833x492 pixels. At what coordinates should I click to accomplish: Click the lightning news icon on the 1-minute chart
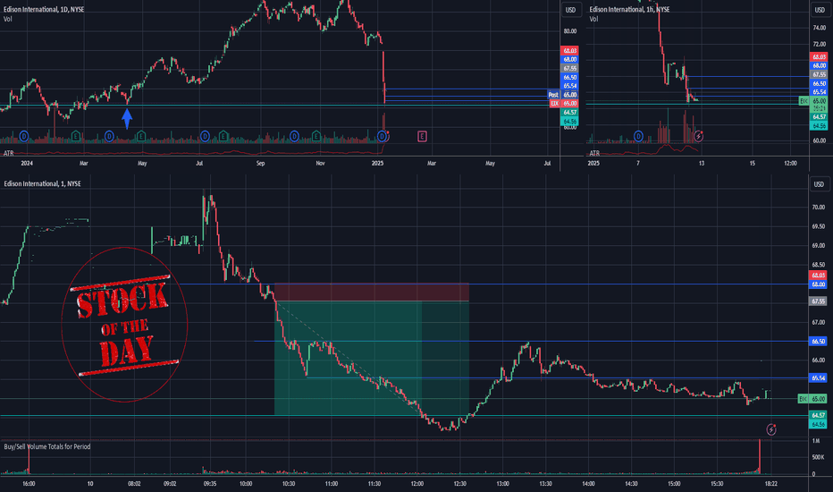pos(770,429)
